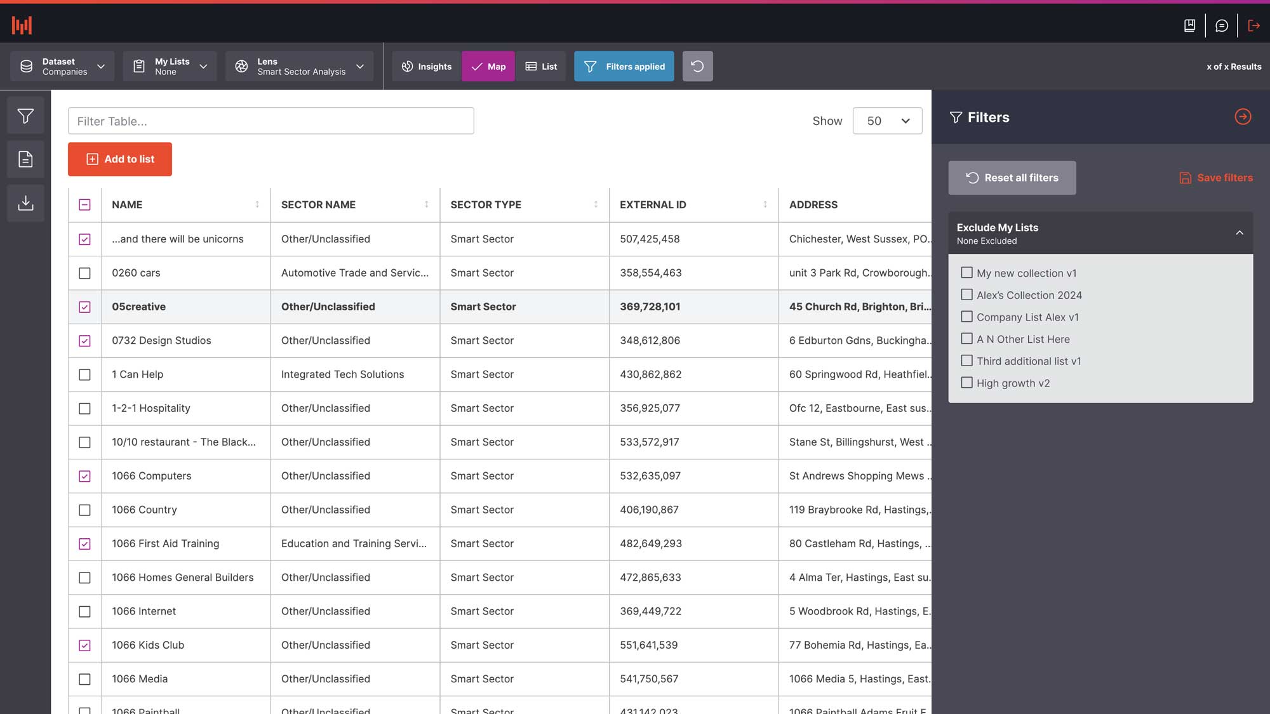This screenshot has height=714, width=1270.
Task: Click the app logo in top-left corner
Action: click(22, 25)
